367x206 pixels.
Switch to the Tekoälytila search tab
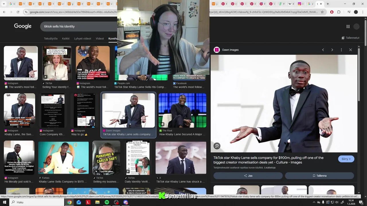click(50, 39)
